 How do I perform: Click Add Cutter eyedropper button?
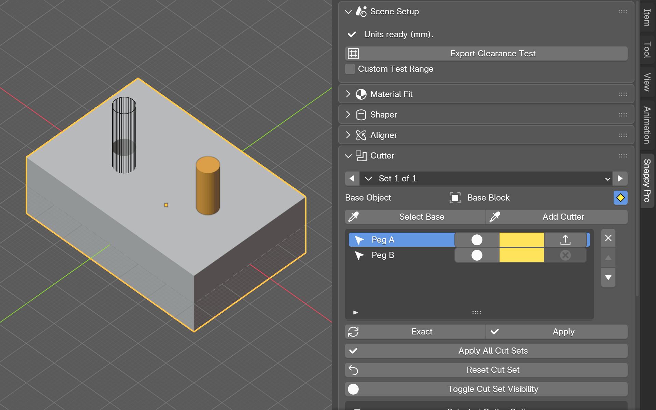(x=557, y=217)
